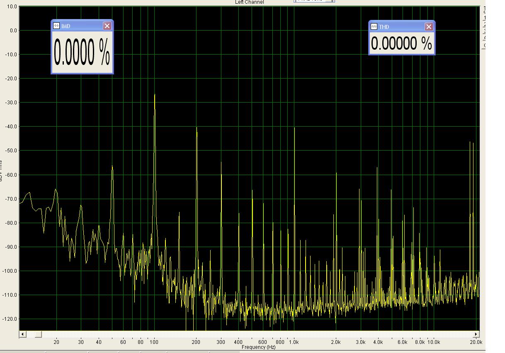The width and height of the screenshot is (505, 353).
Task: Click the right arrow of horizontal scrollbar
Action: tap(476, 334)
